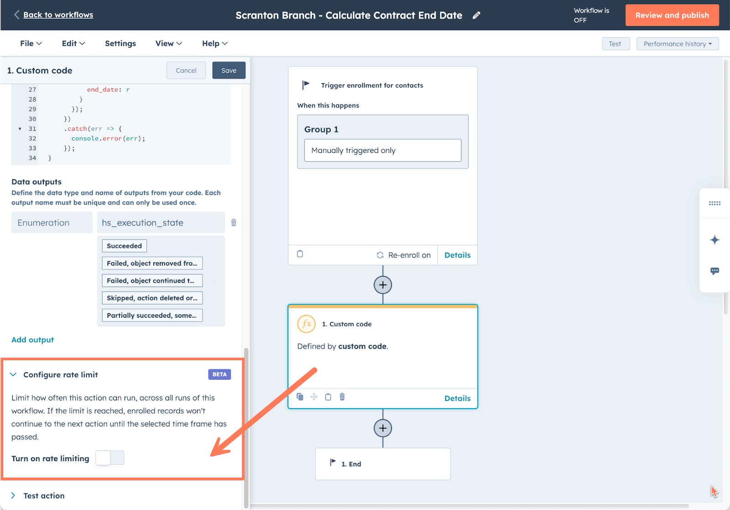The image size is (730, 510).
Task: Click the Back to workflows link
Action: [58, 15]
